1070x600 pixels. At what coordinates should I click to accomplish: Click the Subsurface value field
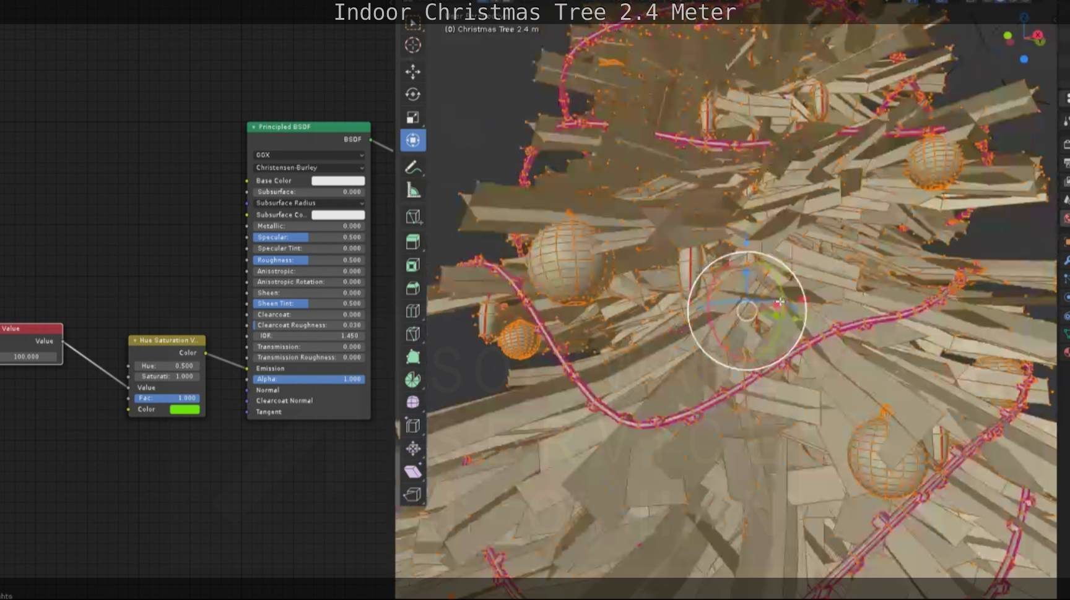(x=309, y=192)
